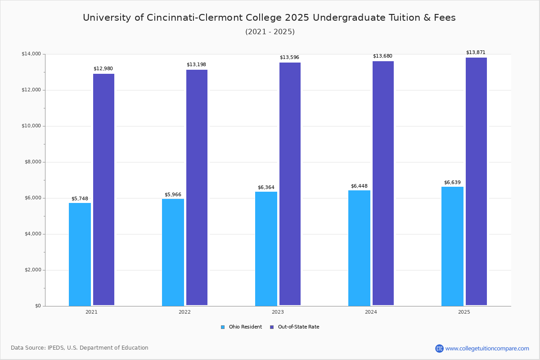The height and width of the screenshot is (360, 540).
Task: Click the chart title text
Action: click(x=269, y=18)
